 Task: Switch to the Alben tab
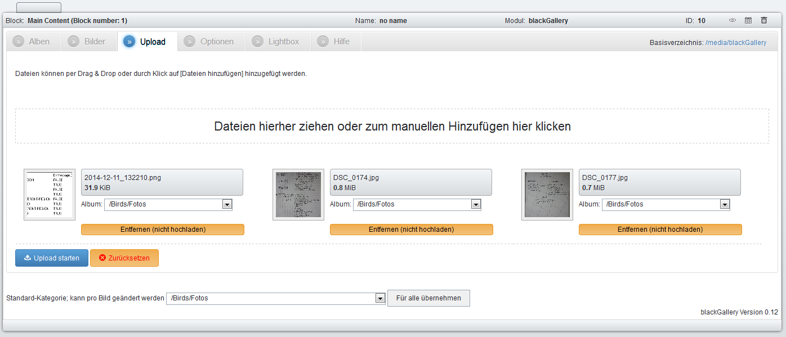pyautogui.click(x=34, y=42)
